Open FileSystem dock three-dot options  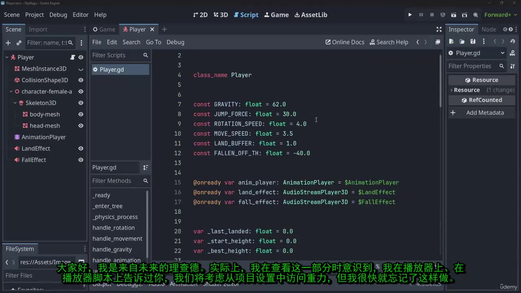point(85,249)
